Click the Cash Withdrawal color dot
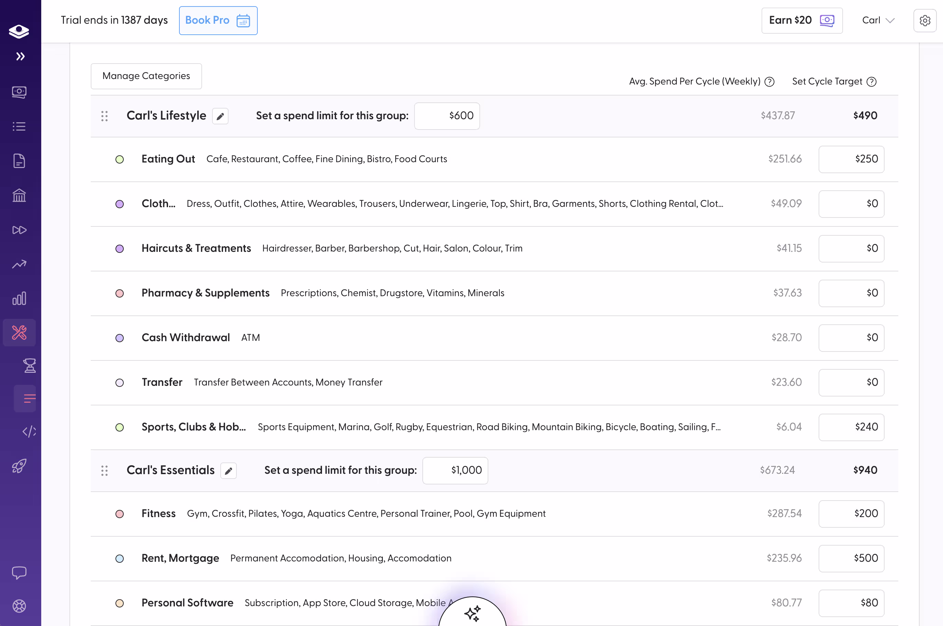Screen dimensions: 943x626 tap(119, 338)
